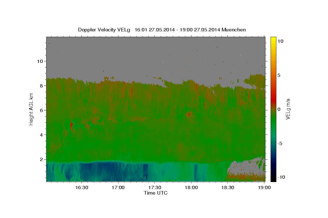Click the colorbar value 10 at top
The width and height of the screenshot is (328, 218).
(x=280, y=41)
